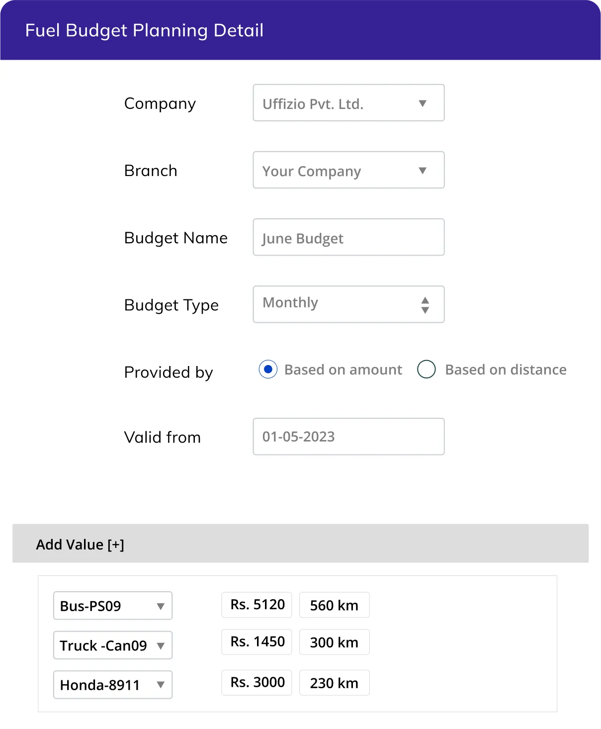Select the Based on amount radio button

(268, 369)
